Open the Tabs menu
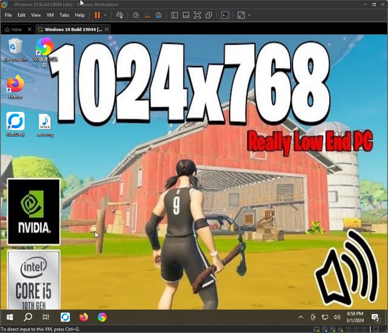 click(x=64, y=15)
